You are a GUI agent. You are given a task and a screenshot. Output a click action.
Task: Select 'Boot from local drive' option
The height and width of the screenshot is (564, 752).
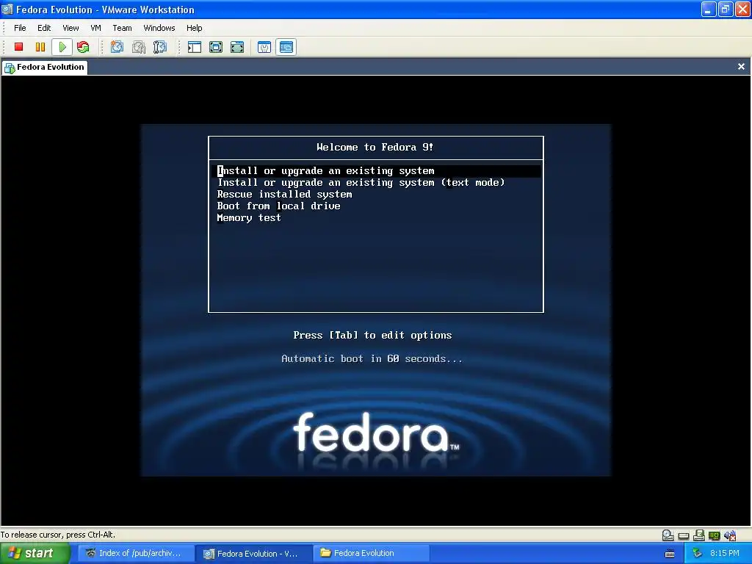coord(278,206)
